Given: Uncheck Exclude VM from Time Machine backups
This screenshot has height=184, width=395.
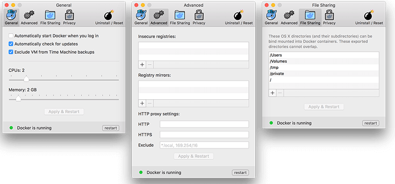Looking at the screenshot, I should [x=11, y=52].
